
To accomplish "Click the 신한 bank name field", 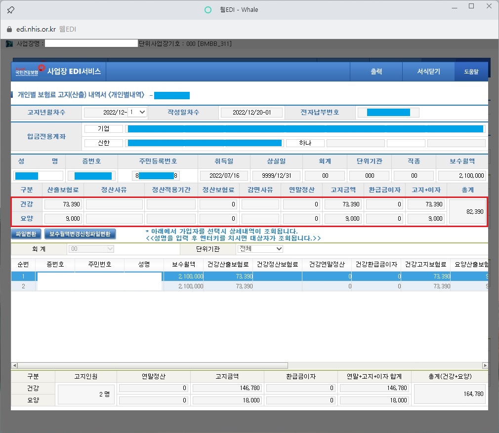I will [103, 143].
